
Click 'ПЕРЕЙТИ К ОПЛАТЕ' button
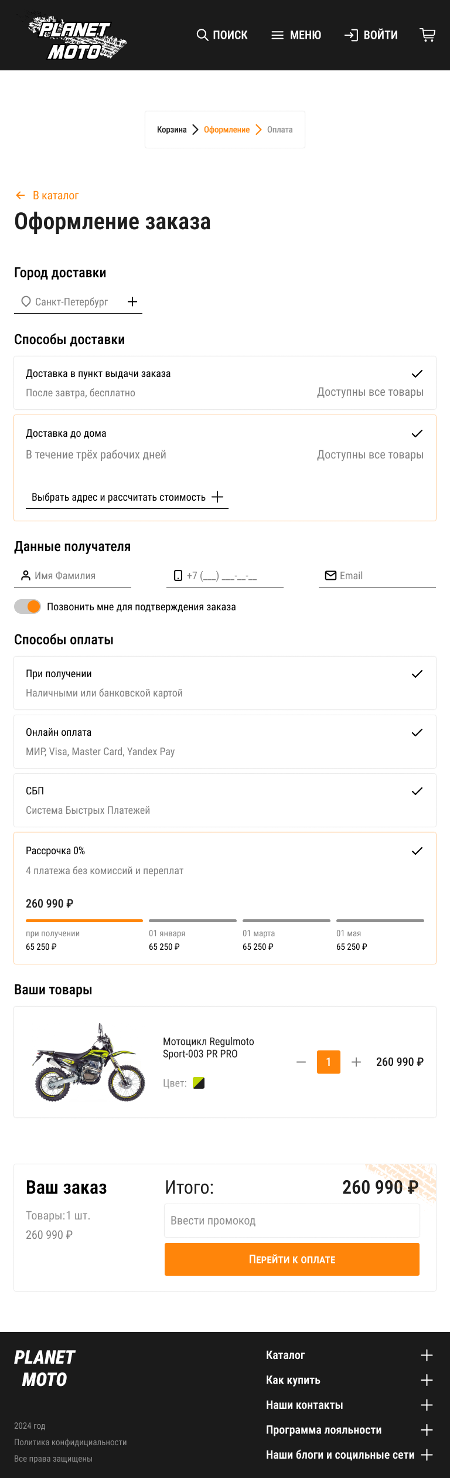pos(292,1259)
